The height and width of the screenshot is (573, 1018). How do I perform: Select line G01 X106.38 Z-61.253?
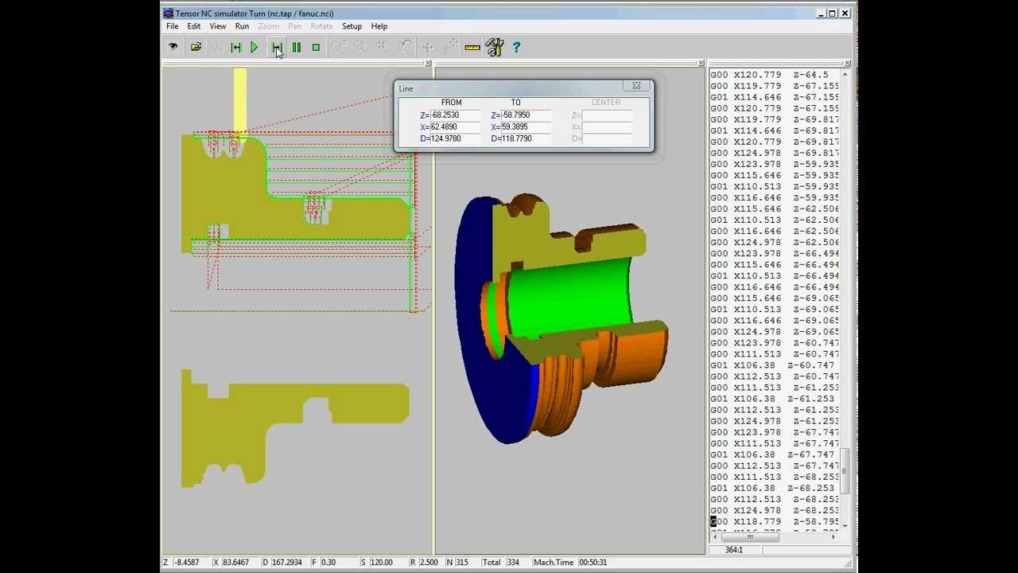point(774,399)
